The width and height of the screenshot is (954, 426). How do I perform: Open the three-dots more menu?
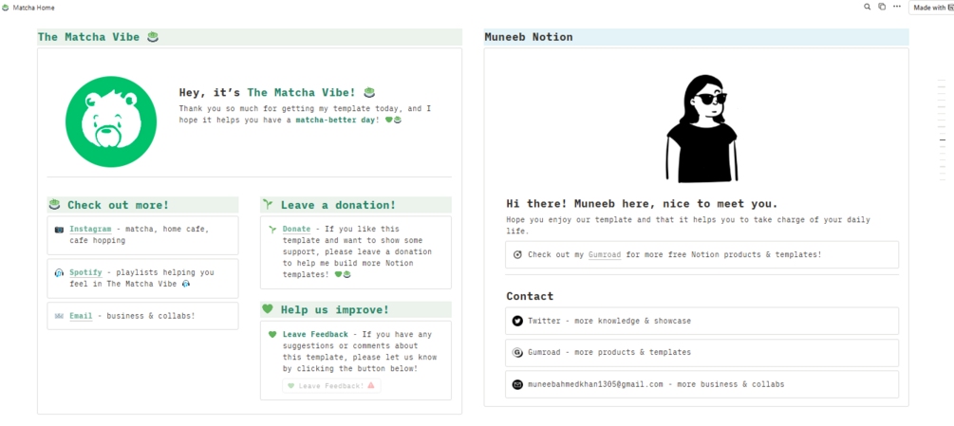click(x=897, y=7)
